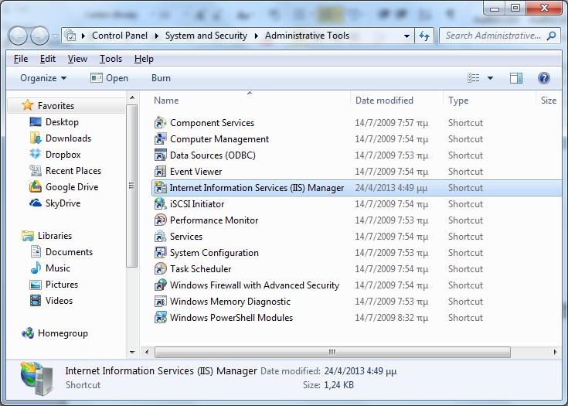Click the sidebar vertical scrollbar thumb
568x406 pixels.
pos(132,186)
